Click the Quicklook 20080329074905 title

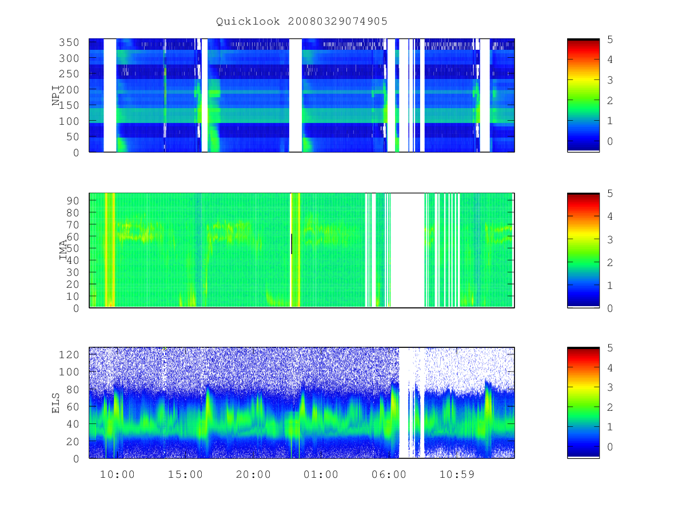[x=302, y=22]
